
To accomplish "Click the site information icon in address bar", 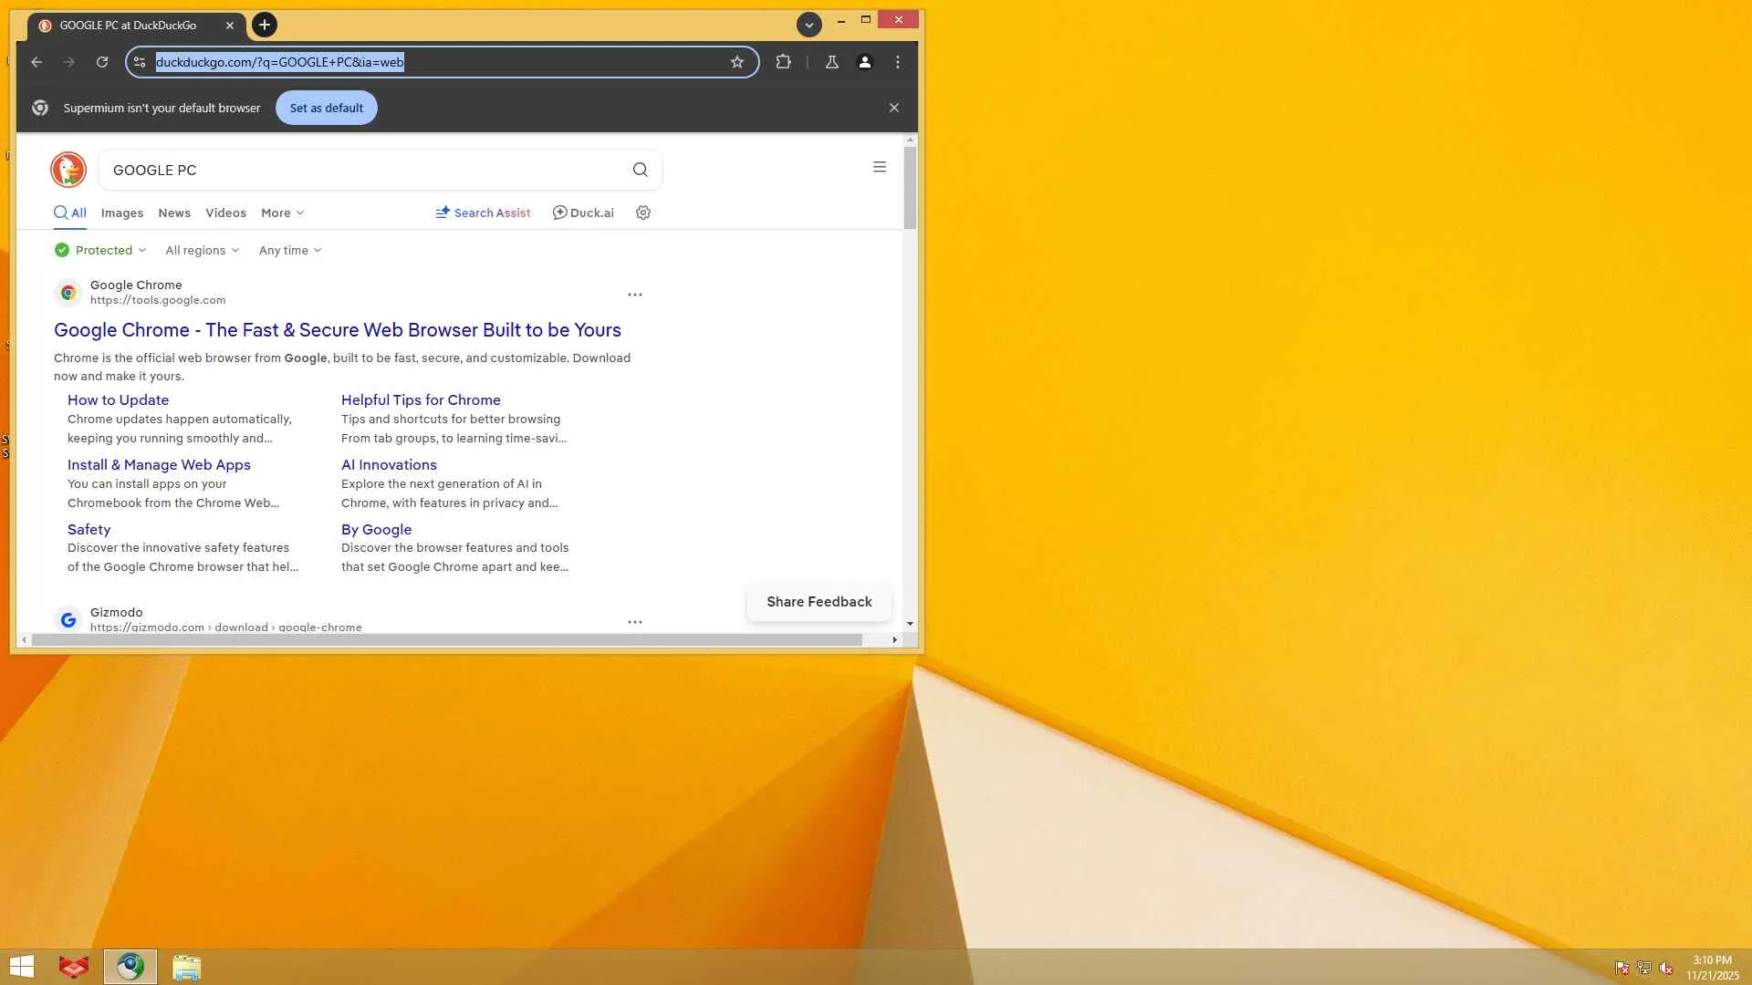I will pos(140,62).
